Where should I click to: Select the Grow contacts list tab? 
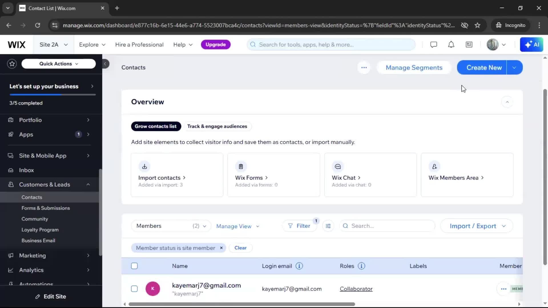point(156,126)
